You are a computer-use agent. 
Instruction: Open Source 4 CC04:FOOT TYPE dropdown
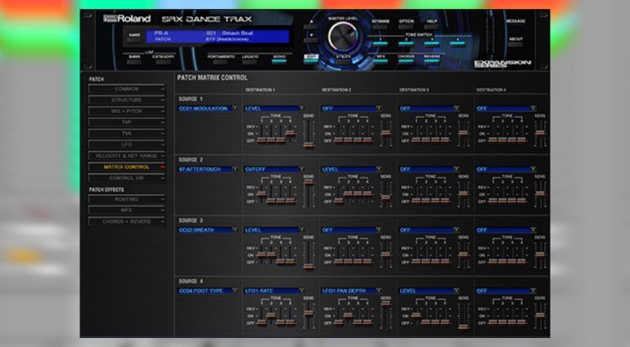[208, 291]
